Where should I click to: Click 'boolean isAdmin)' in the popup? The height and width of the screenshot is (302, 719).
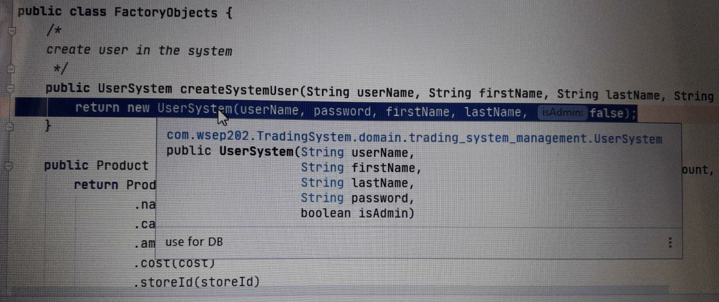tap(357, 213)
